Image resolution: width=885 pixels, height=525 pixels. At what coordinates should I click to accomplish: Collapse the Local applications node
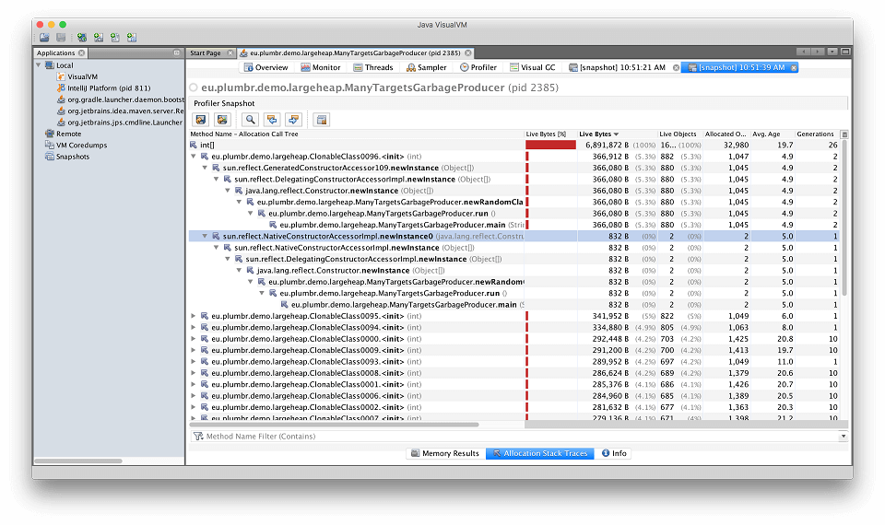pyautogui.click(x=39, y=65)
